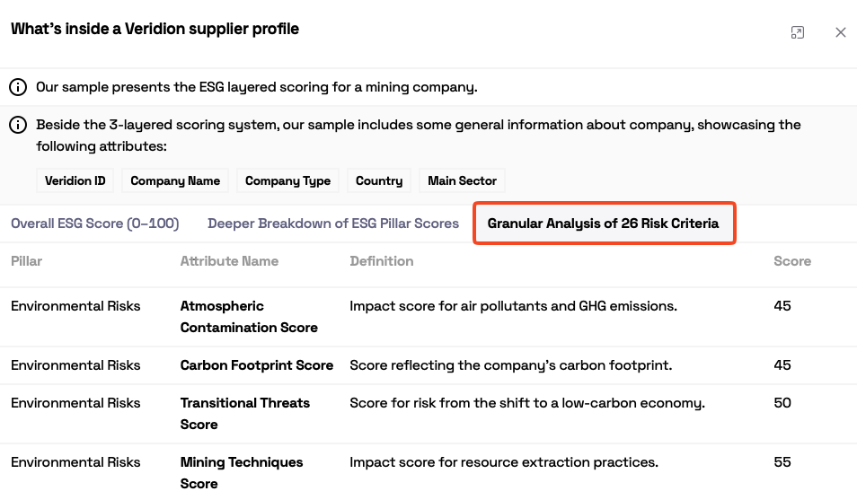Click the Score column header

coord(792,261)
